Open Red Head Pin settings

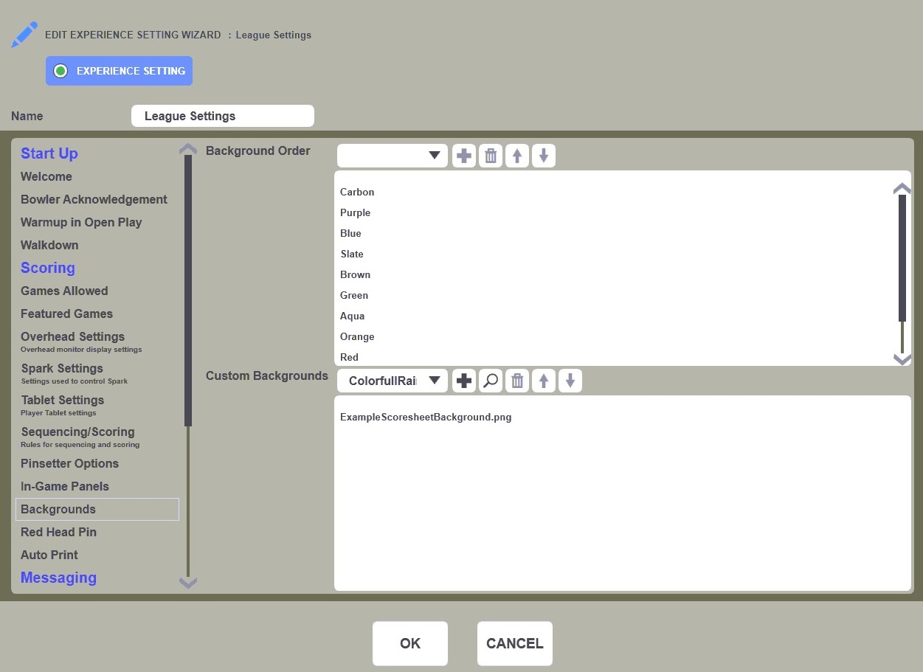(x=58, y=532)
